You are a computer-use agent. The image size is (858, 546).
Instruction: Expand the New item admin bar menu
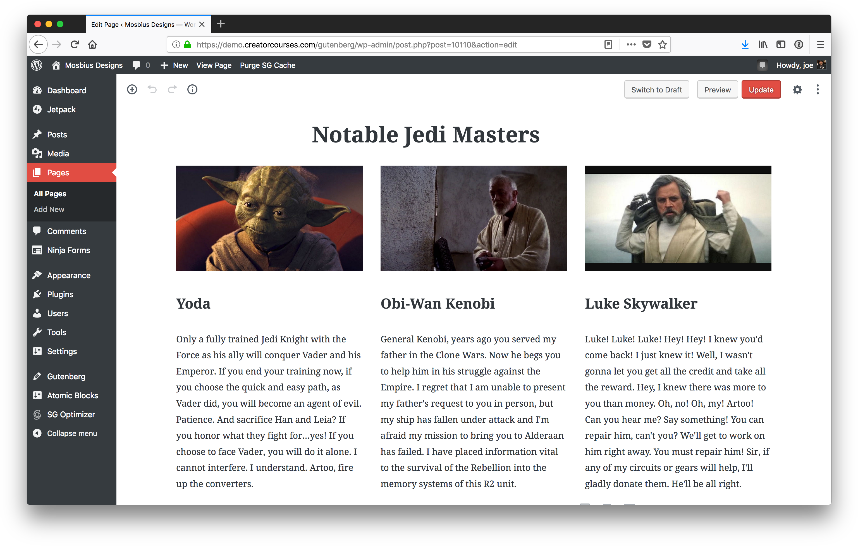pyautogui.click(x=174, y=65)
